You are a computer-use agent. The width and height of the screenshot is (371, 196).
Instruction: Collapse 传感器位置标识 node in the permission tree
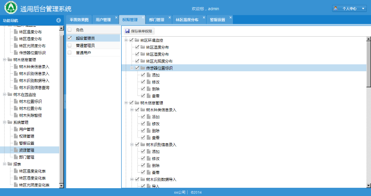click(132, 68)
